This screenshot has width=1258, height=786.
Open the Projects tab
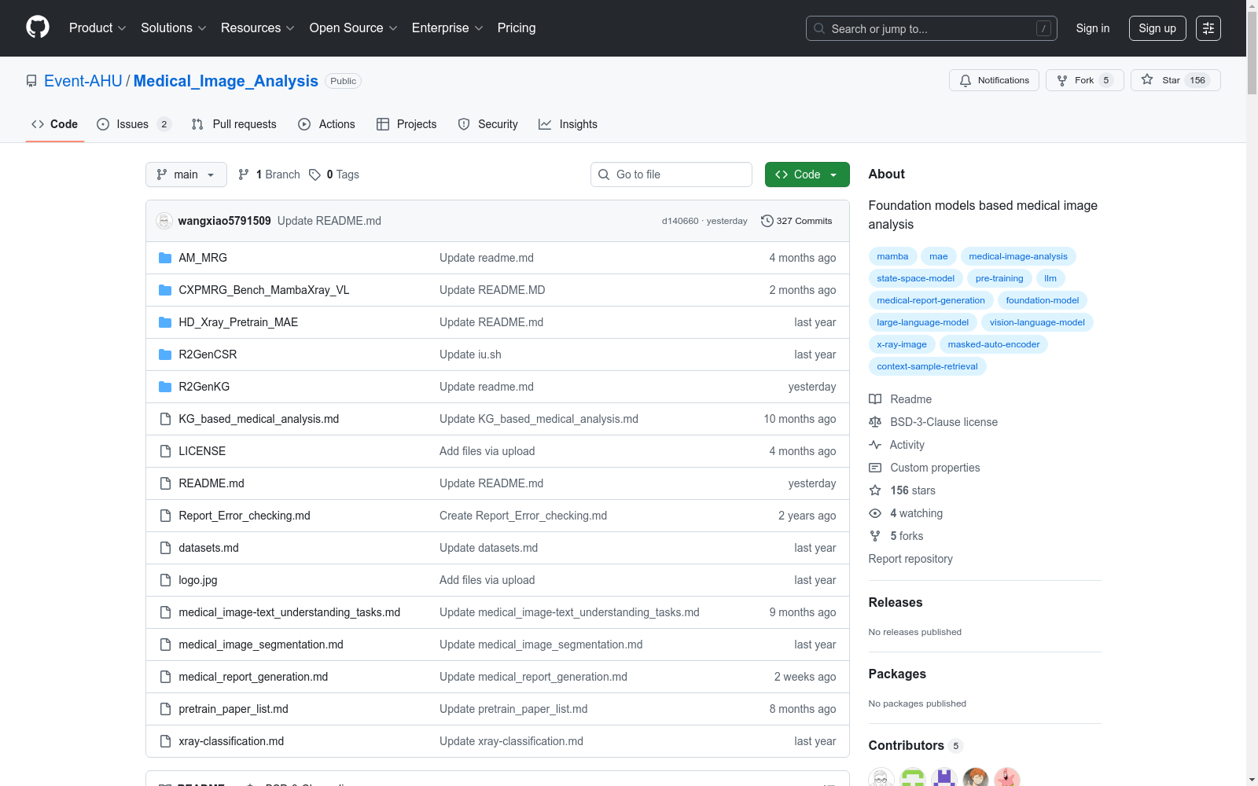click(406, 124)
